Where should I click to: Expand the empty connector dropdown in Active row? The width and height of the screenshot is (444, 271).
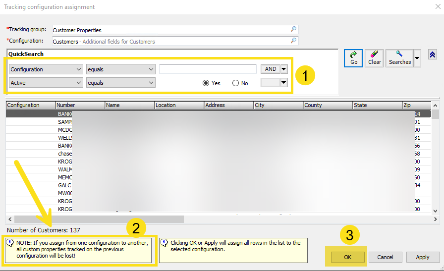[x=284, y=82]
